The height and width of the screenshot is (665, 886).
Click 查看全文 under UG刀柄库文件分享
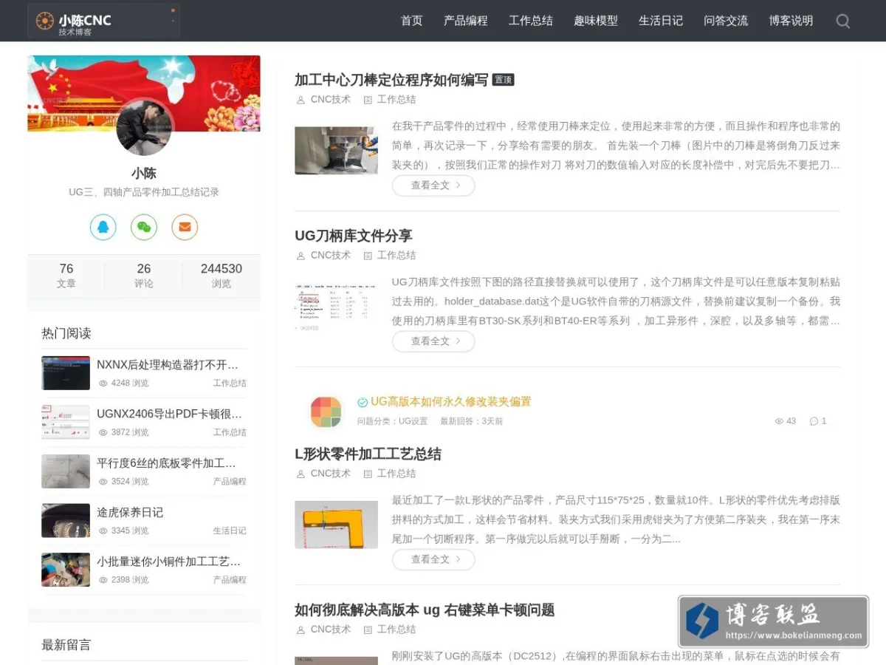(x=433, y=341)
